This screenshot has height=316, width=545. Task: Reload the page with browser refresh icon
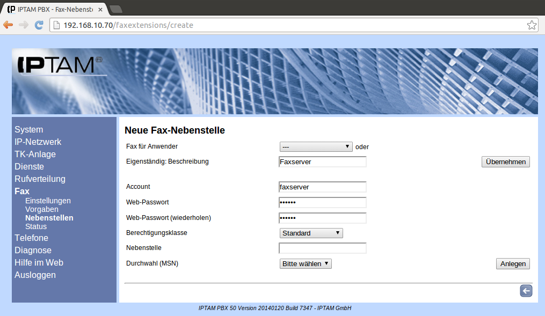click(39, 25)
